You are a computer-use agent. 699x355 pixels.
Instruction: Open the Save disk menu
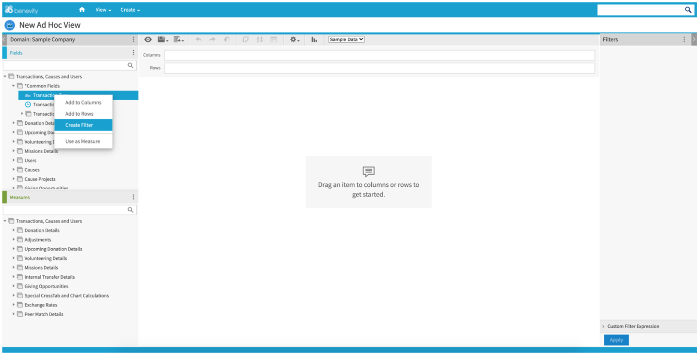[x=163, y=39]
